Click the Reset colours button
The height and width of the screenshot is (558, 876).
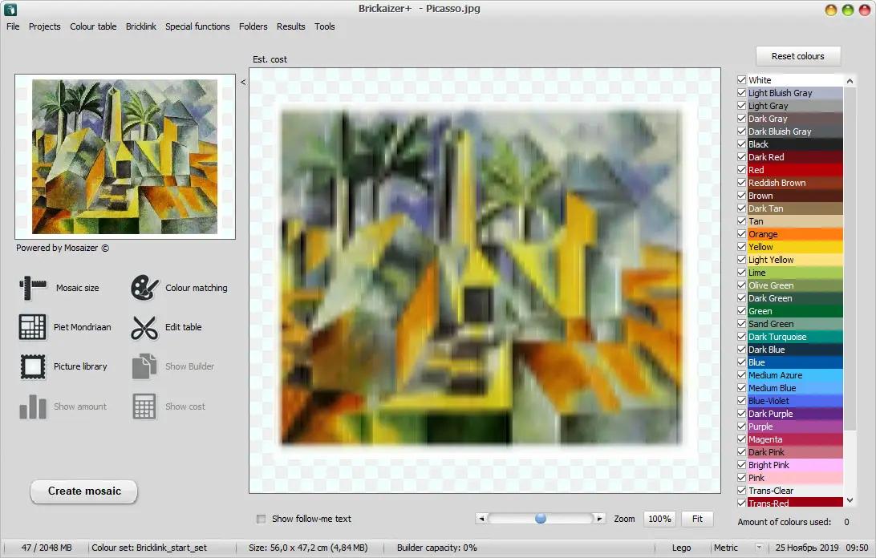(x=797, y=56)
